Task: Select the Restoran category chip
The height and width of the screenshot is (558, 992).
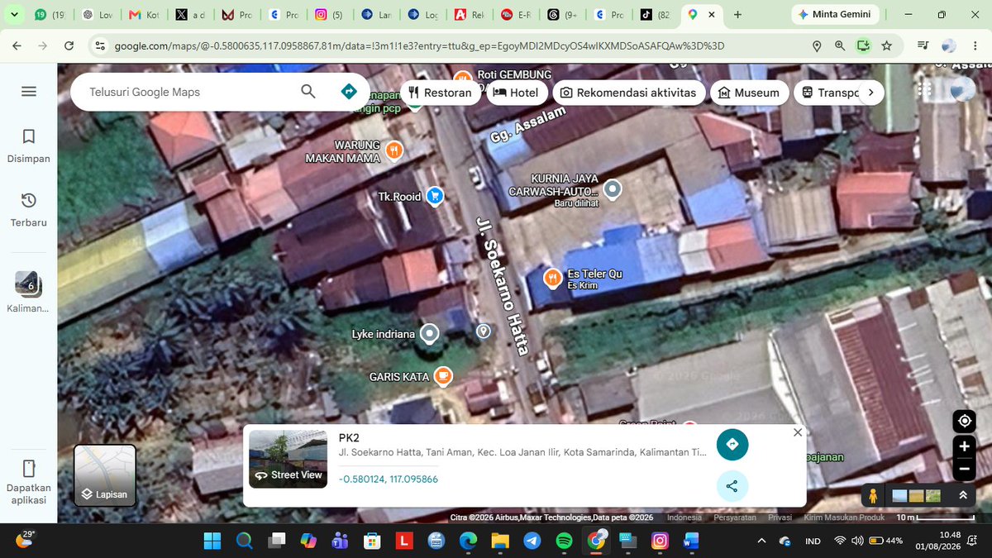Action: (x=440, y=93)
